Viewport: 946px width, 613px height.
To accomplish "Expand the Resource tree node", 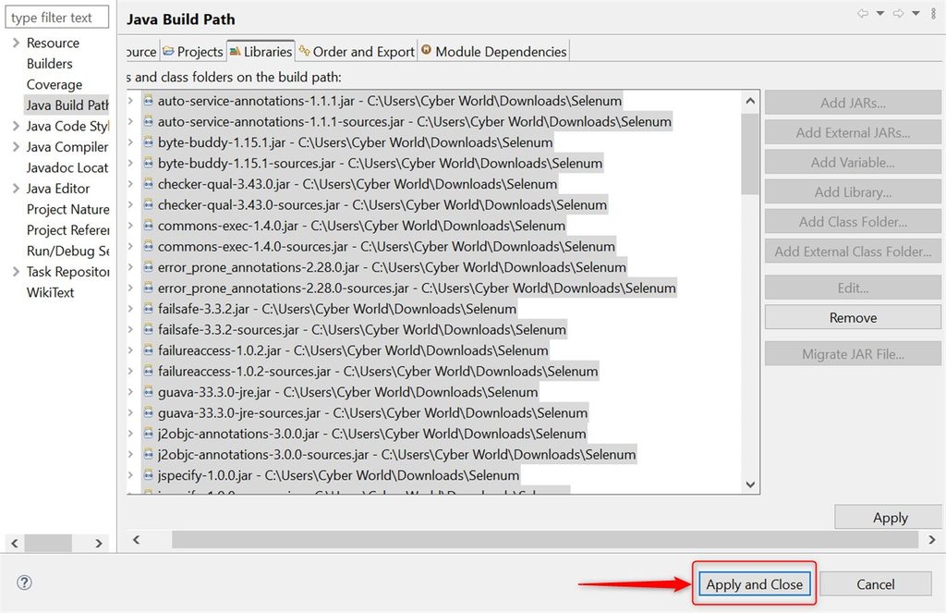I will 16,43.
